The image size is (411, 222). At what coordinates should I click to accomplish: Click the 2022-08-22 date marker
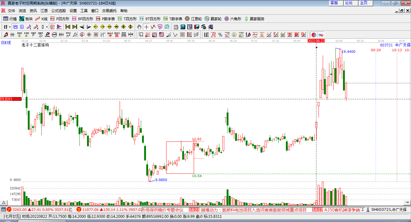click(x=316, y=41)
